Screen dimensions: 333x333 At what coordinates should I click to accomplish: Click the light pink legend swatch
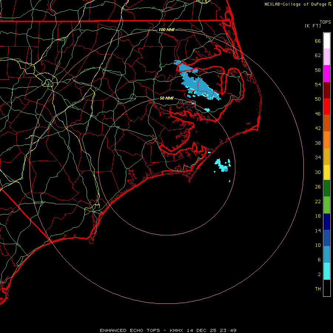coord(327,57)
